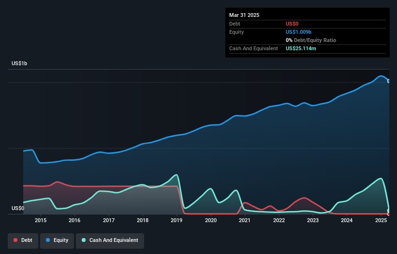Select the US$25.114m cash value
This screenshot has width=397, height=254.
coord(304,48)
